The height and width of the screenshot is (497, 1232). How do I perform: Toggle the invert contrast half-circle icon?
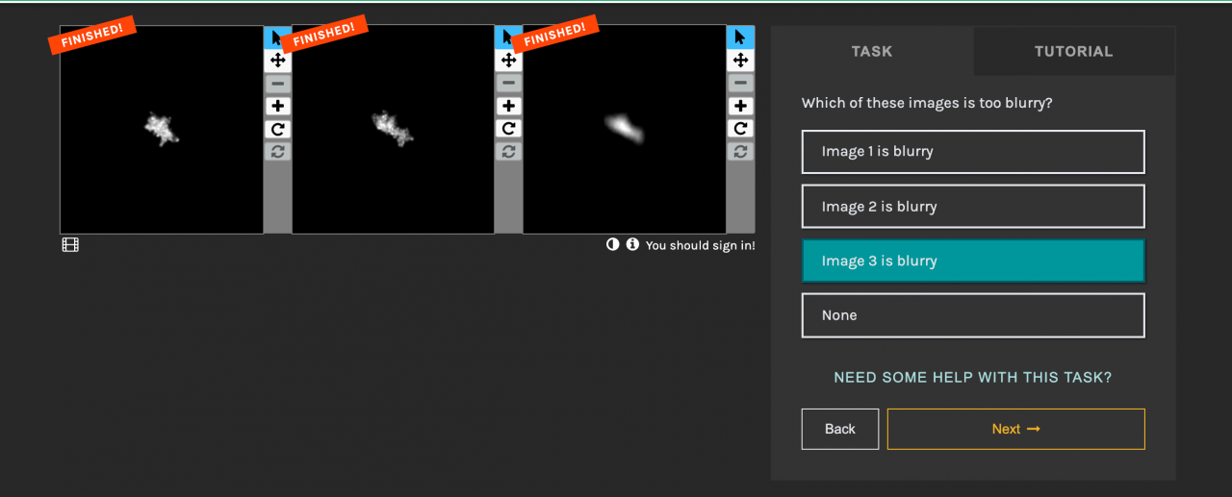[x=612, y=244]
